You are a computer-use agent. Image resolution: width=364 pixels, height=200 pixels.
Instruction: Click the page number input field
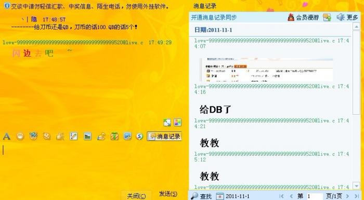pos(315,196)
